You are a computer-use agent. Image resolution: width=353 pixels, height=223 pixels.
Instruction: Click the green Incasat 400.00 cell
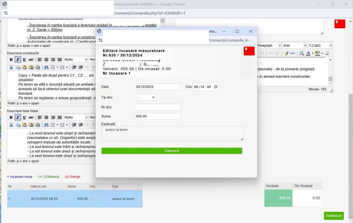[x=279, y=198]
